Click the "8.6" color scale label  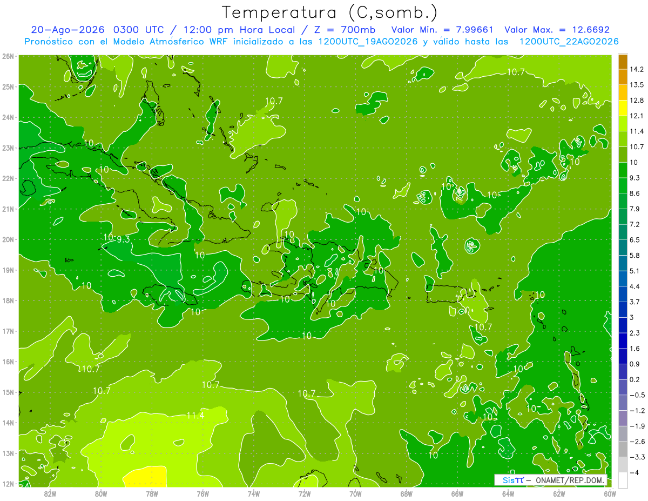pos(635,193)
